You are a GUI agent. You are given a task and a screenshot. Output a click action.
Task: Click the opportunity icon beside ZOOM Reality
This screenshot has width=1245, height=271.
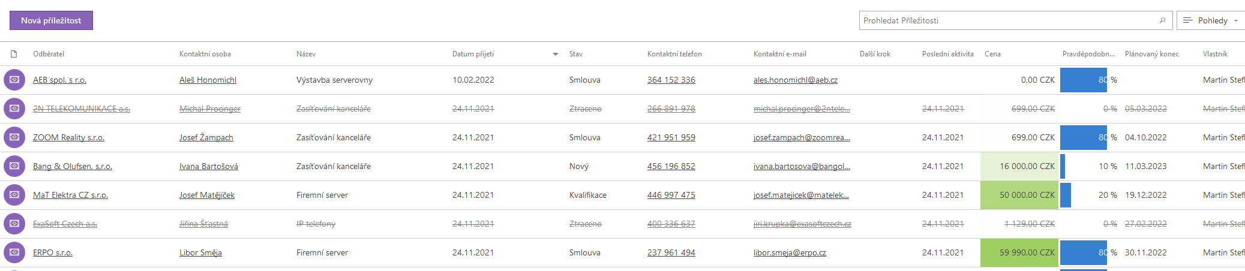pos(14,137)
